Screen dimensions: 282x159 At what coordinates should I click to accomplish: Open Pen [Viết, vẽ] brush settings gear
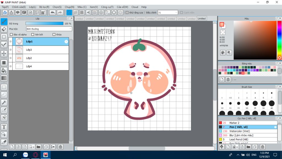click(x=275, y=127)
